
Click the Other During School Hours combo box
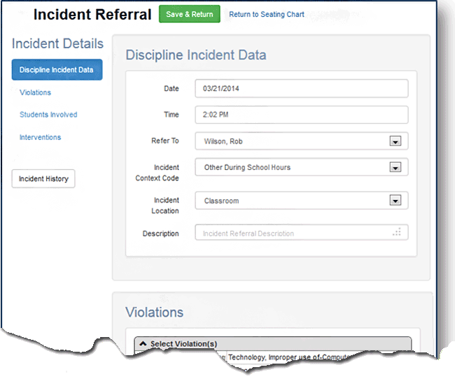pyautogui.click(x=302, y=167)
